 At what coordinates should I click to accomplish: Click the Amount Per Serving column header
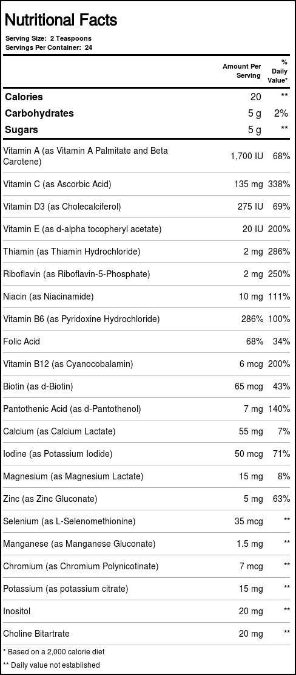241,71
